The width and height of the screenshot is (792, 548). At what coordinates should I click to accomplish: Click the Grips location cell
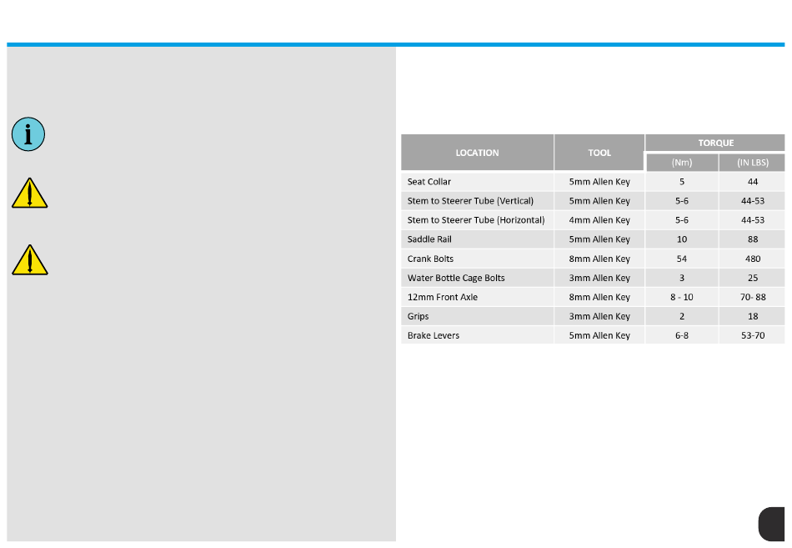click(x=478, y=316)
